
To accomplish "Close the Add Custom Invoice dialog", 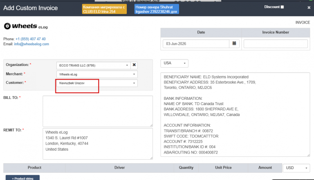I will point(309,8).
